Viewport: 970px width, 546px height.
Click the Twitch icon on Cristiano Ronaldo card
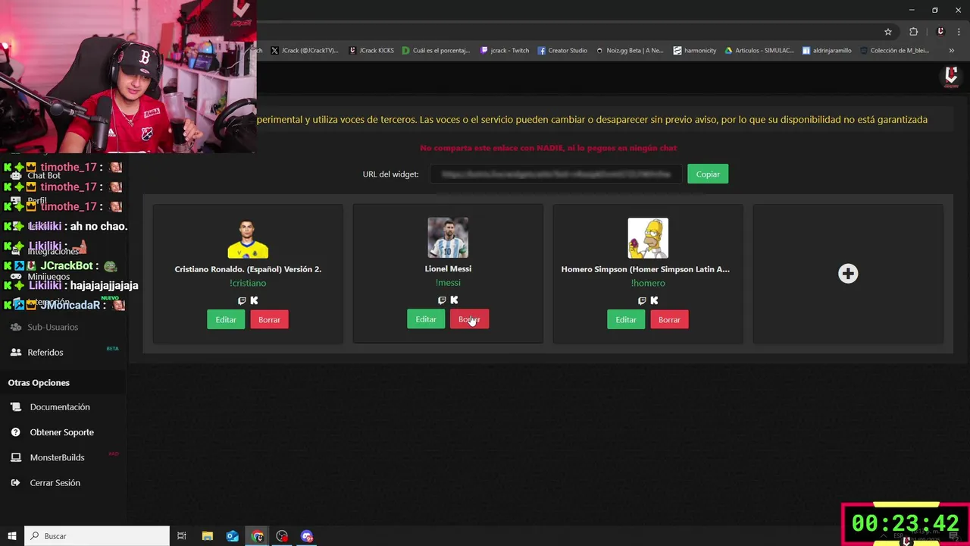coord(242,300)
